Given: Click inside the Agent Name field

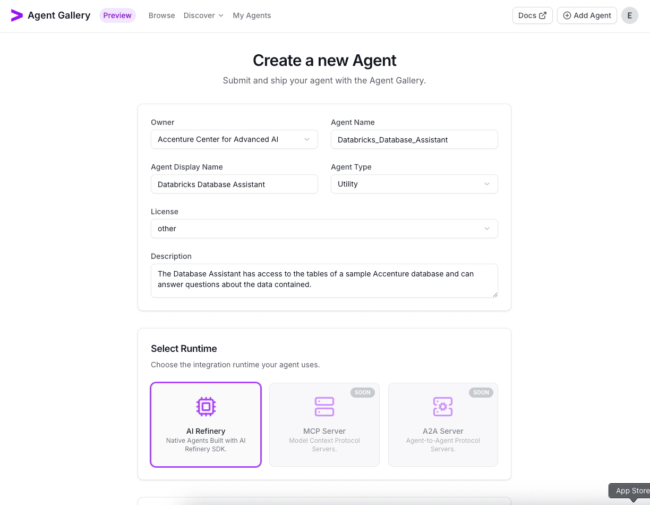Looking at the screenshot, I should click(x=414, y=139).
